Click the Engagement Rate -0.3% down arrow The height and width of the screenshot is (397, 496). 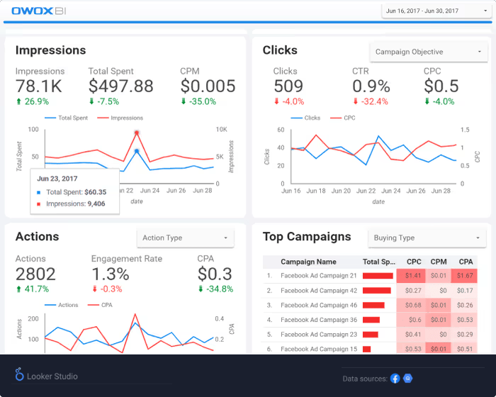pyautogui.click(x=94, y=289)
